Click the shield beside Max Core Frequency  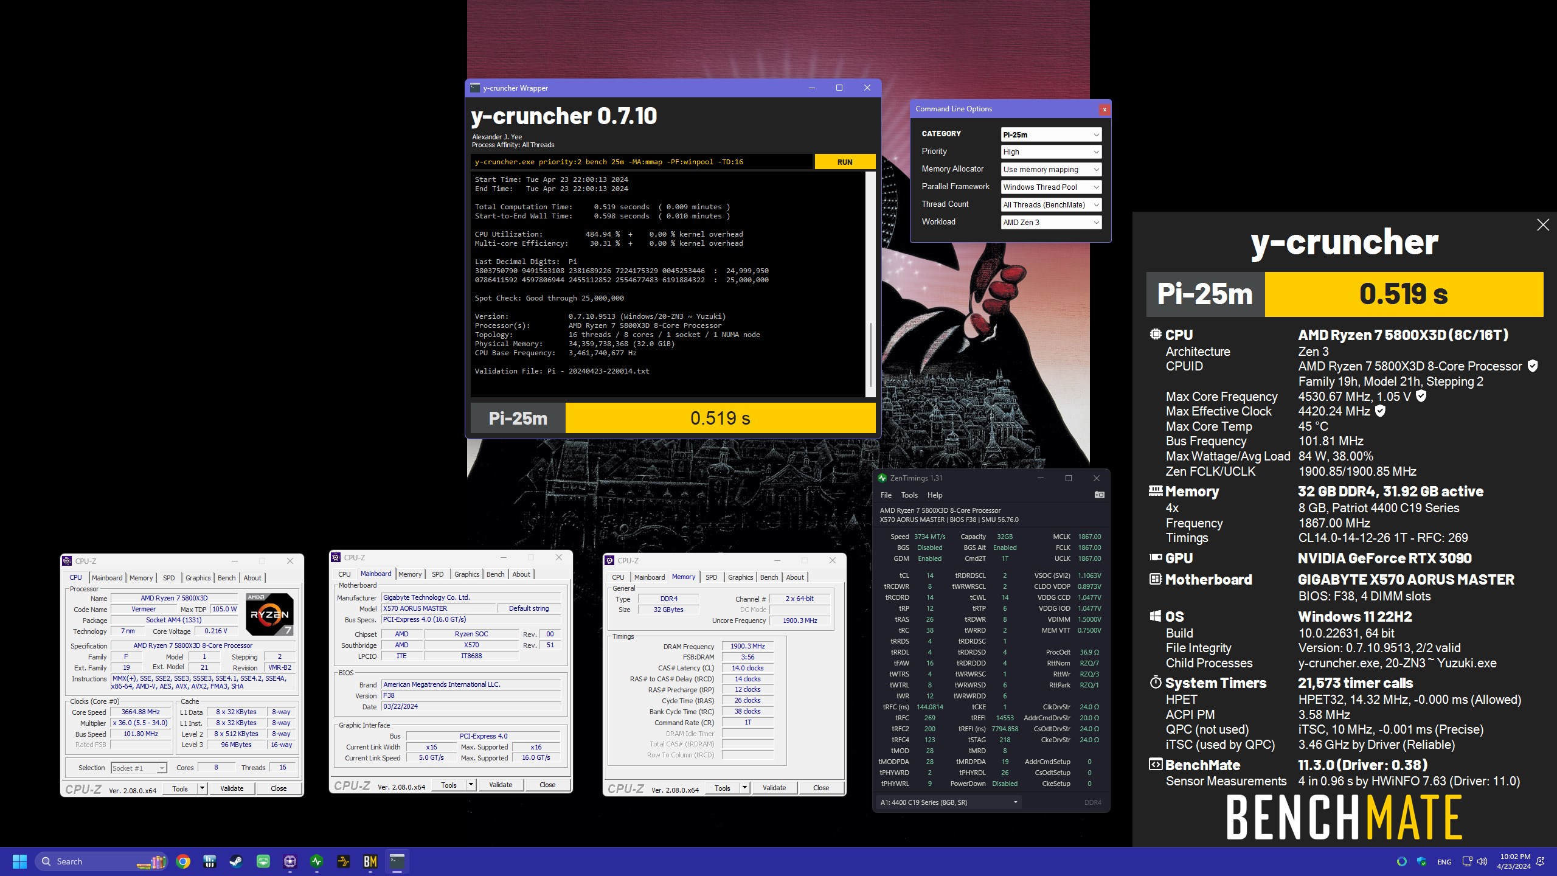pos(1421,397)
